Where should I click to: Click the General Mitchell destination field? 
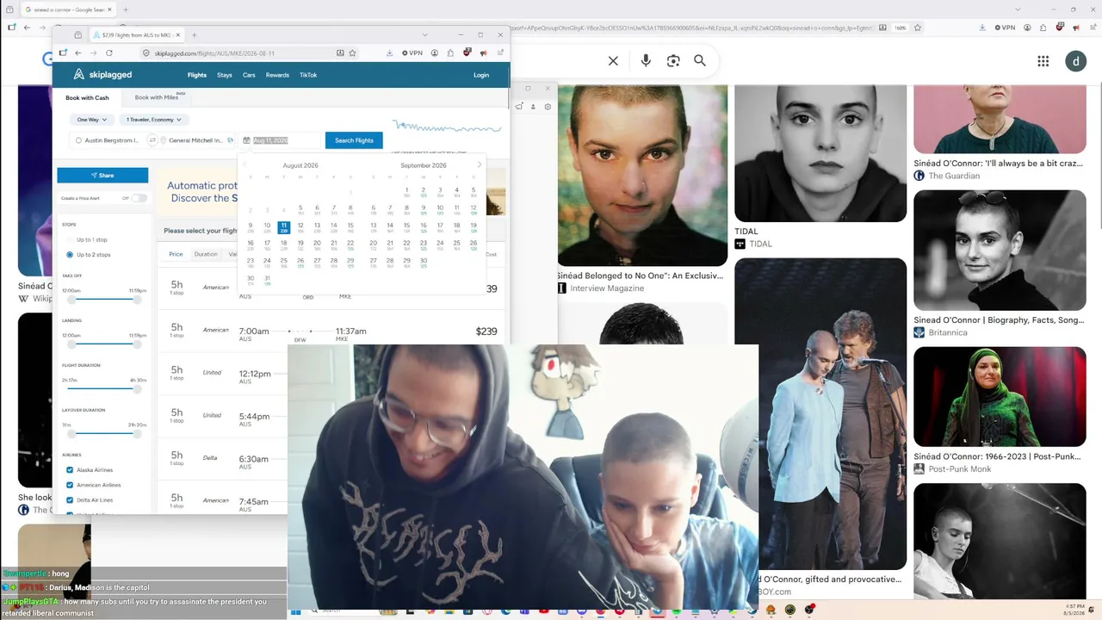(x=197, y=140)
